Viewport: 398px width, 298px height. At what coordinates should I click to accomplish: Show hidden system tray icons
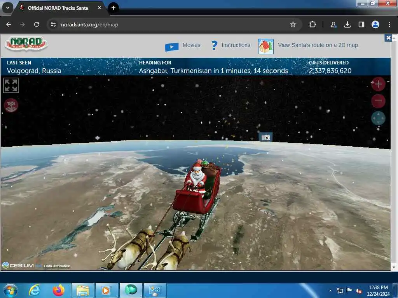pos(330,291)
